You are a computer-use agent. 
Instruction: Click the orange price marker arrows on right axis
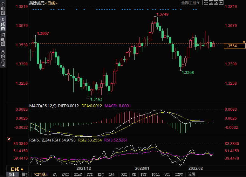[x=244, y=42]
